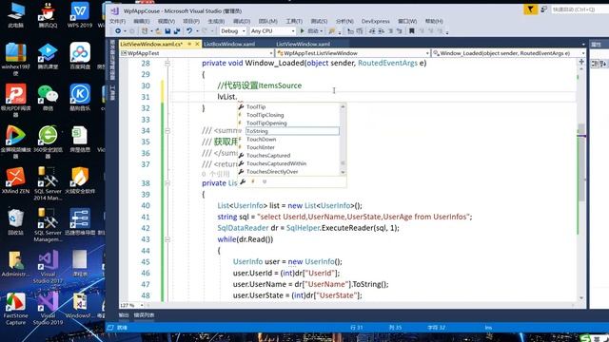
Task: Open Baidu Netdisk desktop icon
Action: pyautogui.click(x=80, y=56)
